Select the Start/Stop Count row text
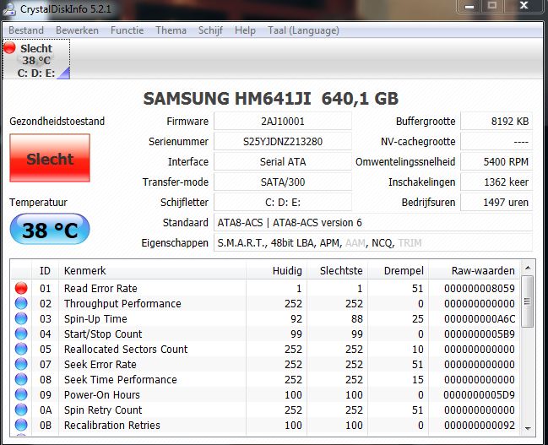The height and width of the screenshot is (445, 548). [x=103, y=334]
